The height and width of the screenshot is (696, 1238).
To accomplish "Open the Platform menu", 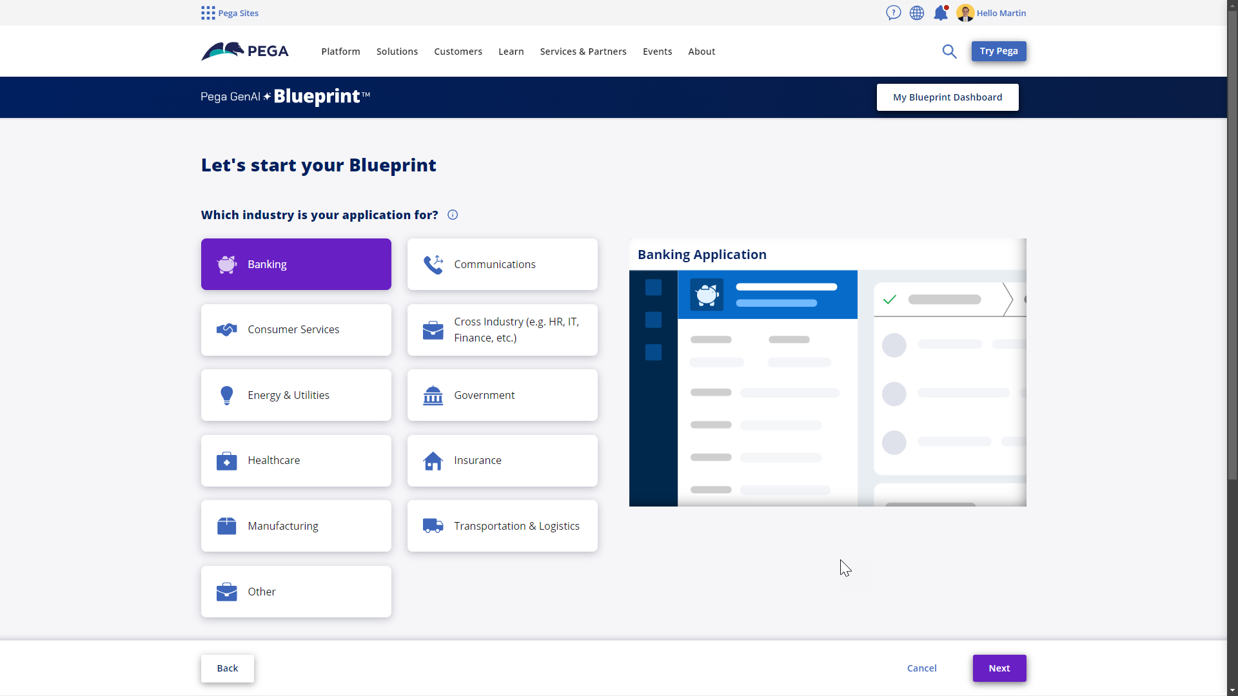I will (340, 52).
